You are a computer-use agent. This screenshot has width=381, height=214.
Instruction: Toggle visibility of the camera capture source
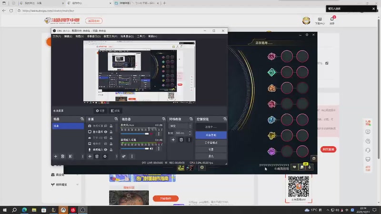(106, 126)
